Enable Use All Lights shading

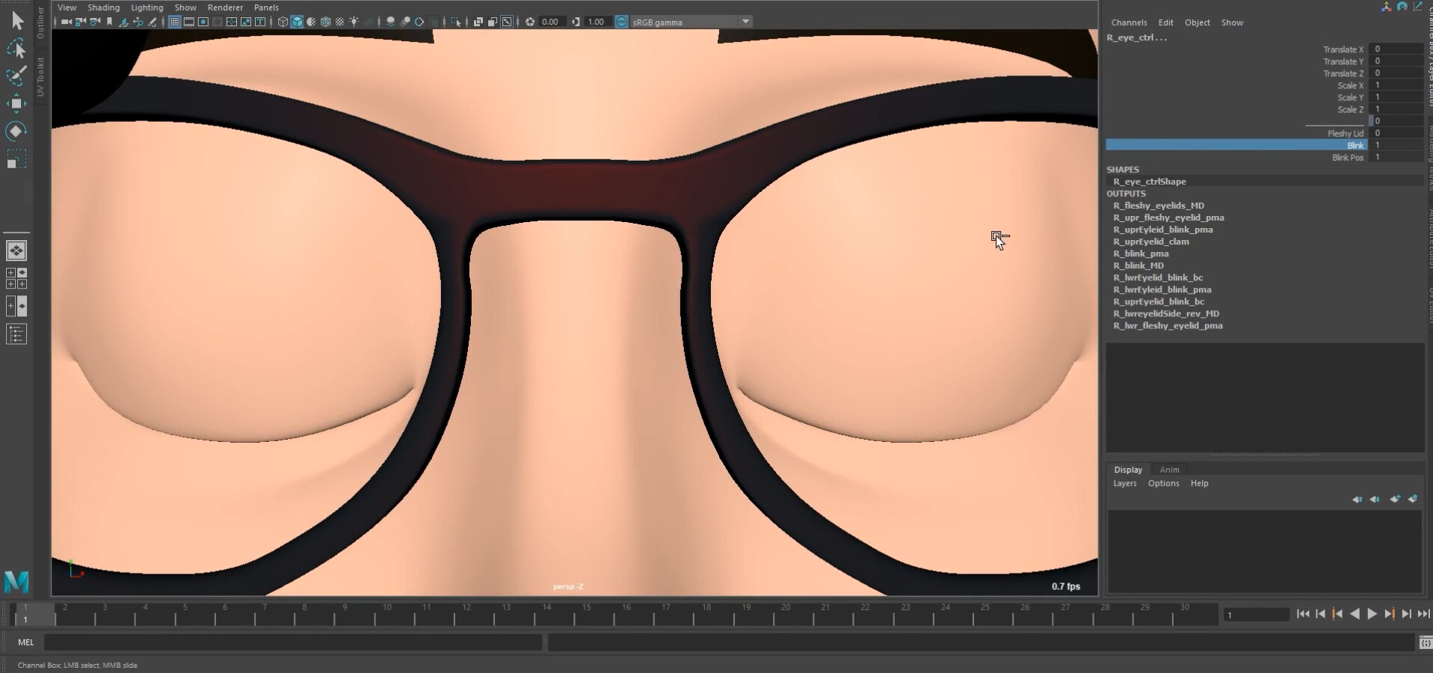[x=355, y=22]
